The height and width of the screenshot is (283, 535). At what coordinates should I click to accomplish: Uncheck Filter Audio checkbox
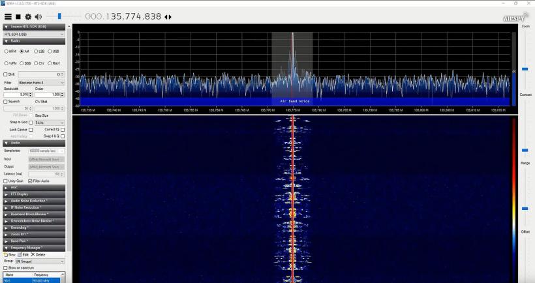point(30,181)
